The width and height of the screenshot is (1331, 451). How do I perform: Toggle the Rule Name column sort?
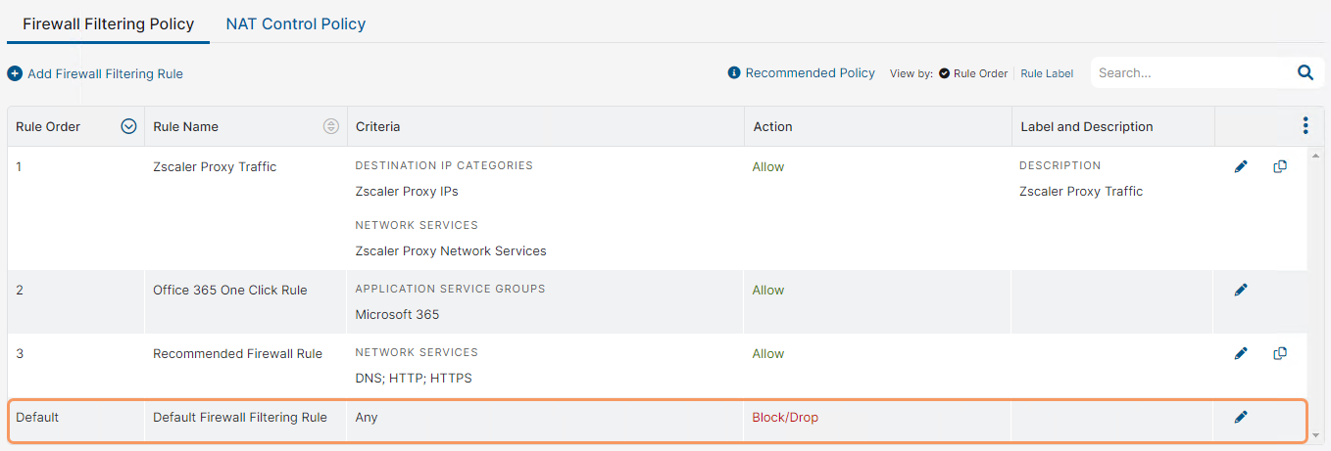click(x=331, y=126)
